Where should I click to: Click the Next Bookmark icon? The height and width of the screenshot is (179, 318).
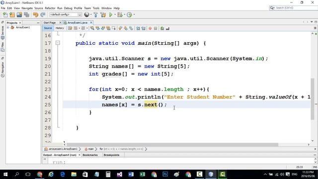[126, 28]
